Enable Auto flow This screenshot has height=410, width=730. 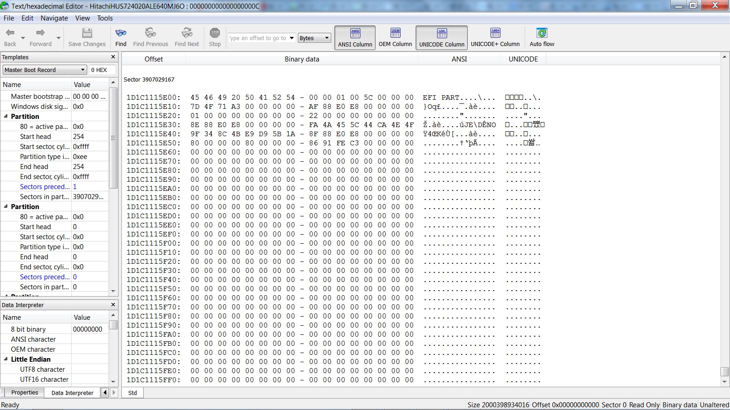tap(542, 37)
